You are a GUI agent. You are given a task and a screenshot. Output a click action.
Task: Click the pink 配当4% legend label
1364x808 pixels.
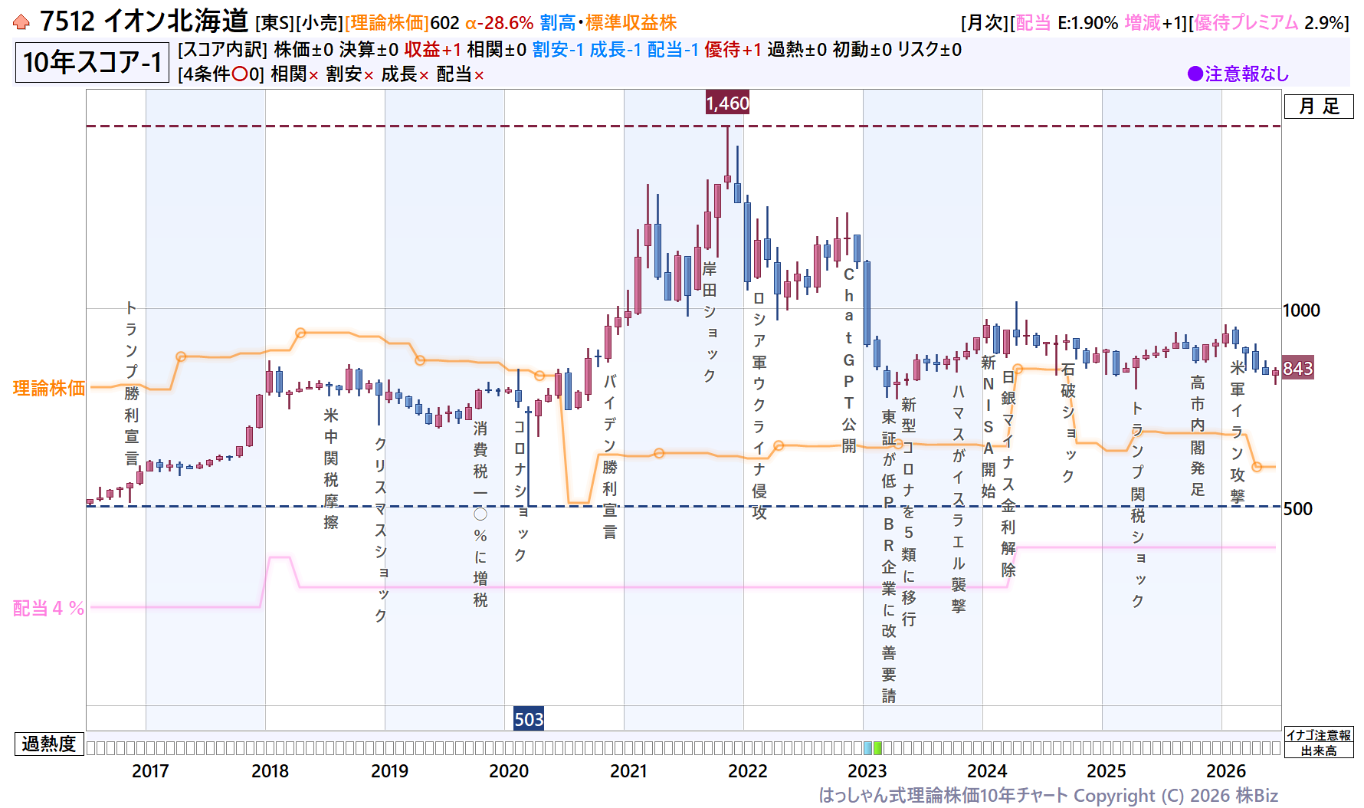[48, 609]
